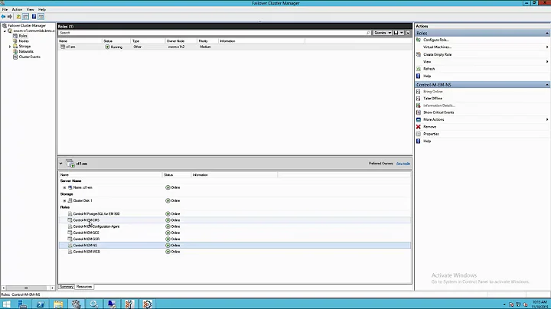Click Create Empty Role action
551x309 pixels.
(437, 54)
